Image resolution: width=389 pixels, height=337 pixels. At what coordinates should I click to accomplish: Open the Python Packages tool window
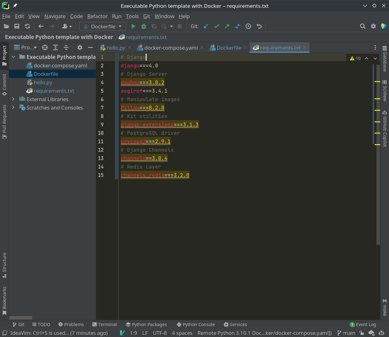point(146,325)
